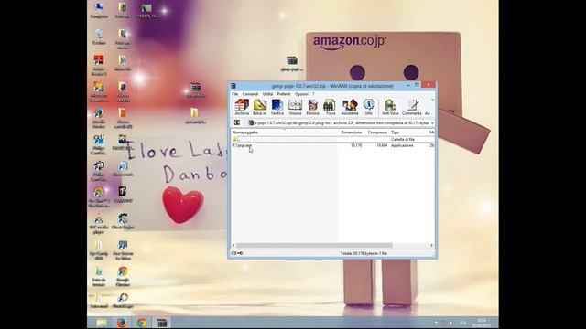586x329 pixels.
Task: Select the Google Chrome desktop icon
Action: 123,277
